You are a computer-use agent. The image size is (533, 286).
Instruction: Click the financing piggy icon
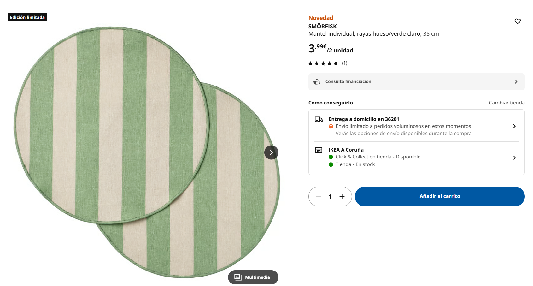(x=317, y=82)
